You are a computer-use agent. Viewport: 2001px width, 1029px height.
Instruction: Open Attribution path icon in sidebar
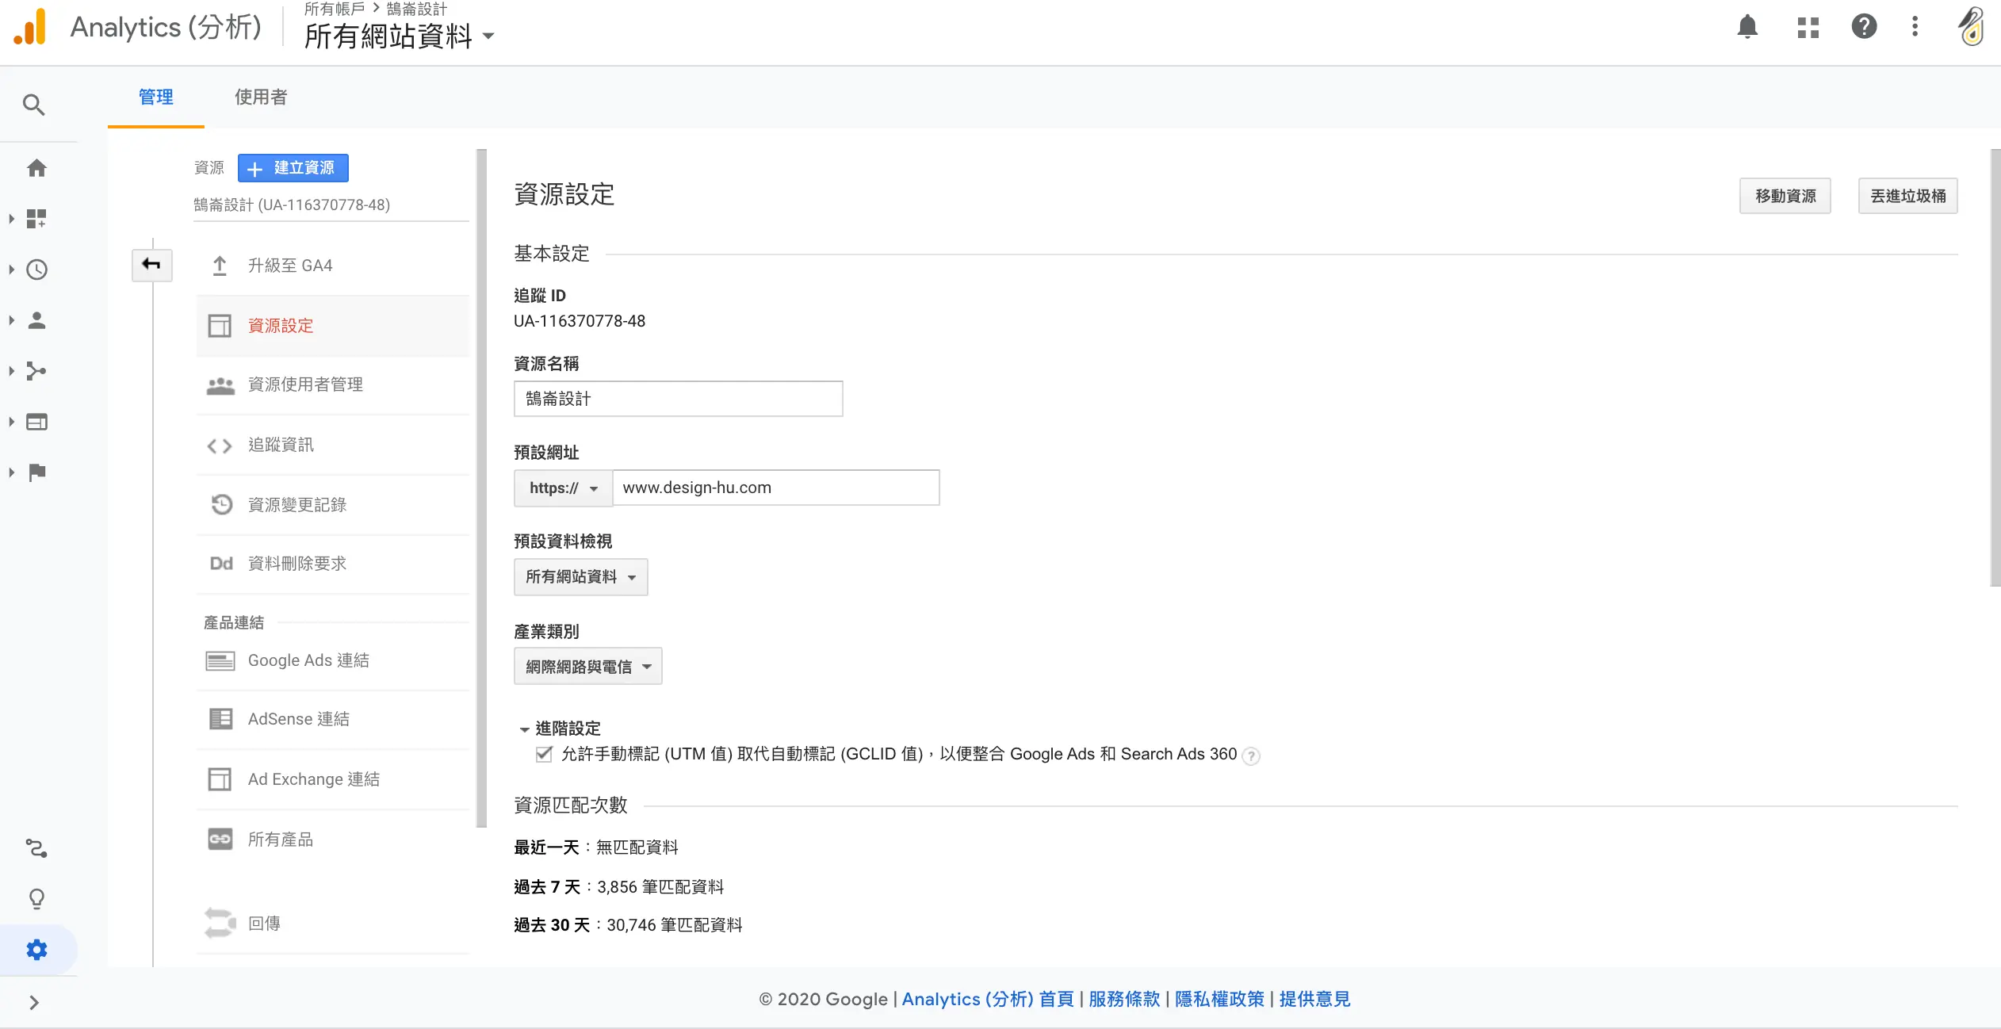point(36,848)
